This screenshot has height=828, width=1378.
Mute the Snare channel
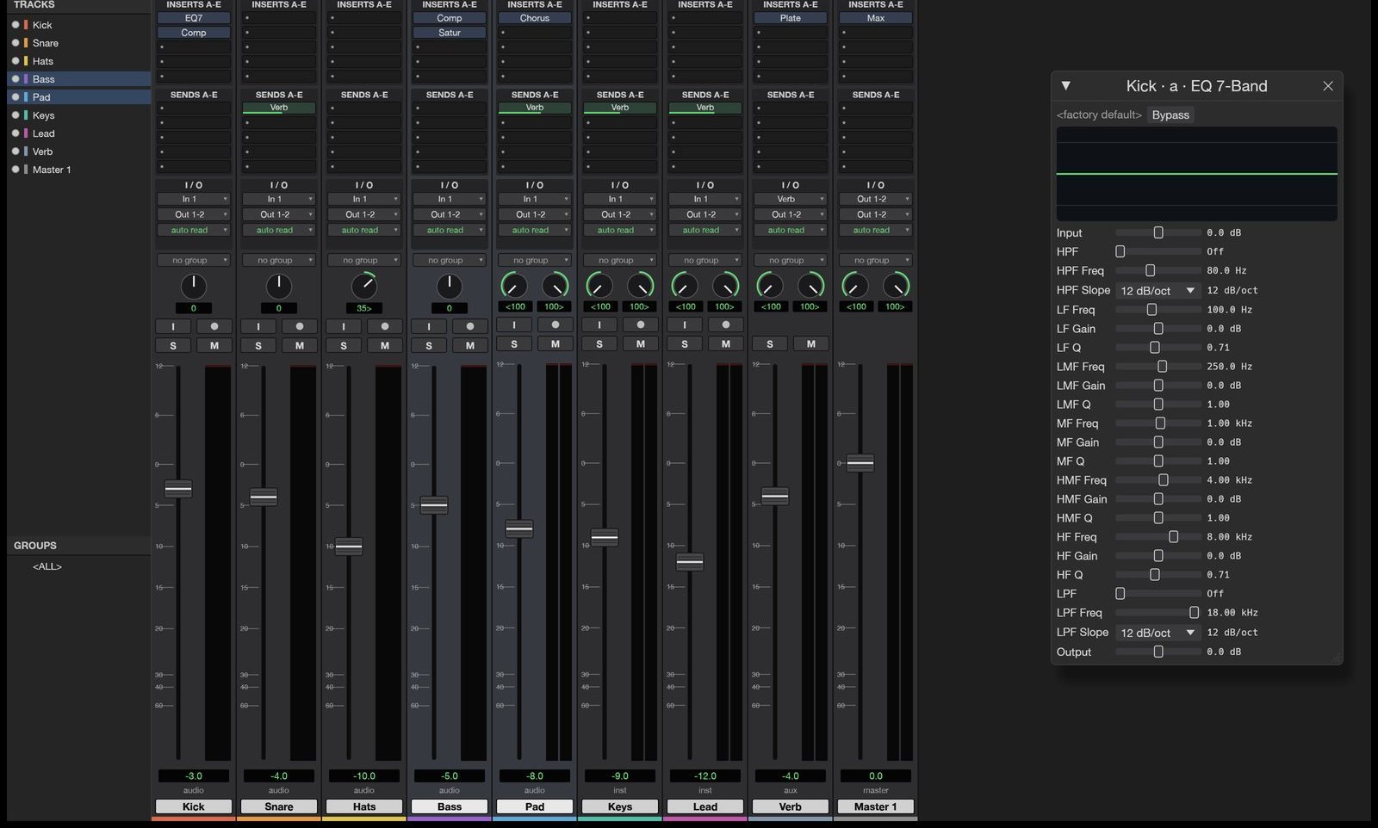coord(300,345)
